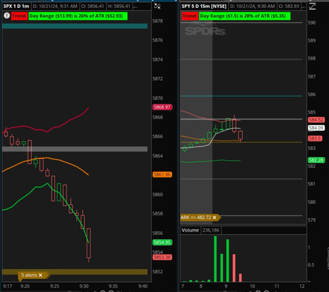Select the 5861.96 orange price bubble
Image resolution: width=329 pixels, height=292 pixels.
163,174
